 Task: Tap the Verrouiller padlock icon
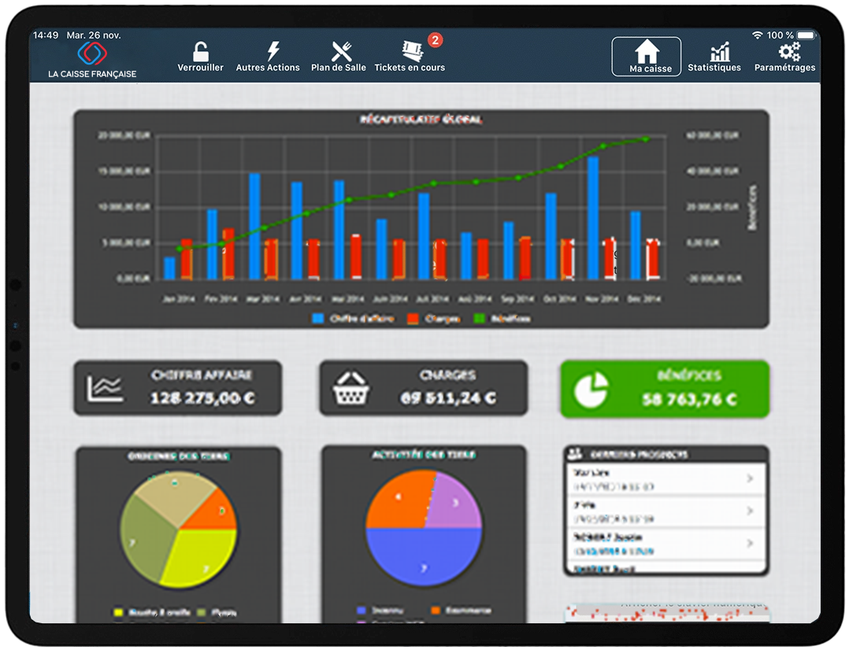(x=201, y=53)
